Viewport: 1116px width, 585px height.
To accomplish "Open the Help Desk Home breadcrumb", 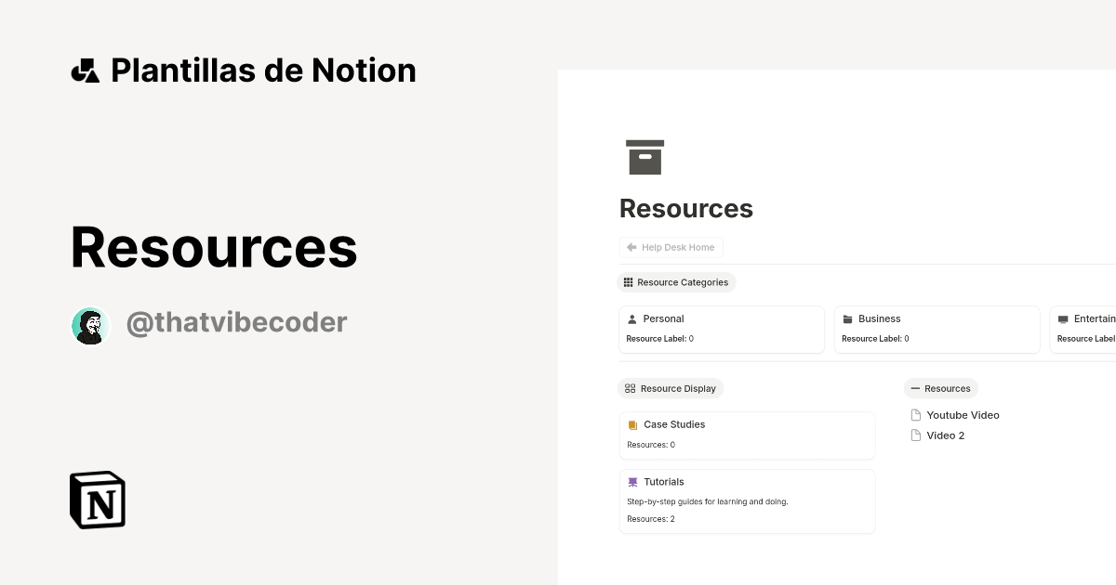I will pyautogui.click(x=671, y=247).
